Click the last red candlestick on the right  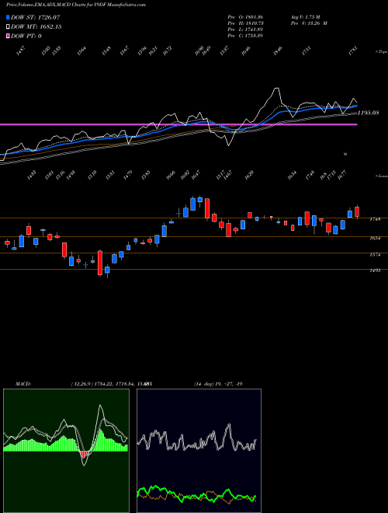tap(357, 211)
